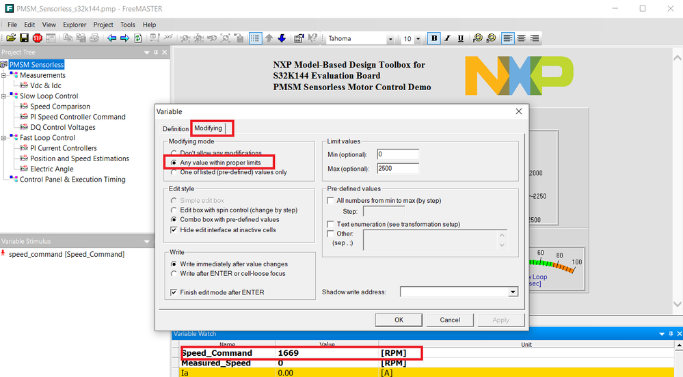Confirm dialog with OK button
Image resolution: width=683 pixels, height=377 pixels.
pyautogui.click(x=399, y=320)
